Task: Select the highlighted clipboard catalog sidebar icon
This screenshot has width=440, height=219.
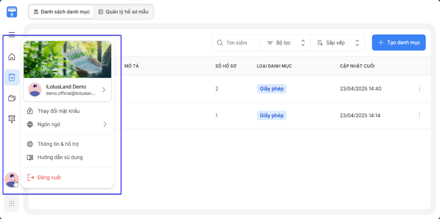Action: tap(12, 77)
